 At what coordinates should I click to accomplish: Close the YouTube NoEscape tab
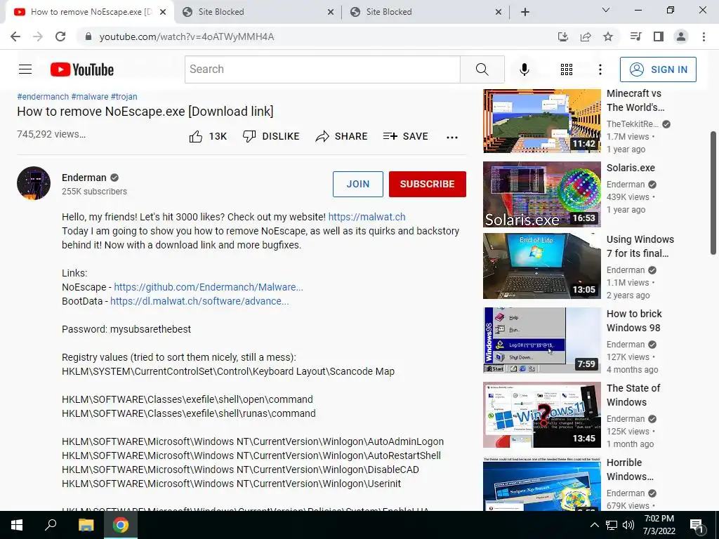pyautogui.click(x=163, y=12)
